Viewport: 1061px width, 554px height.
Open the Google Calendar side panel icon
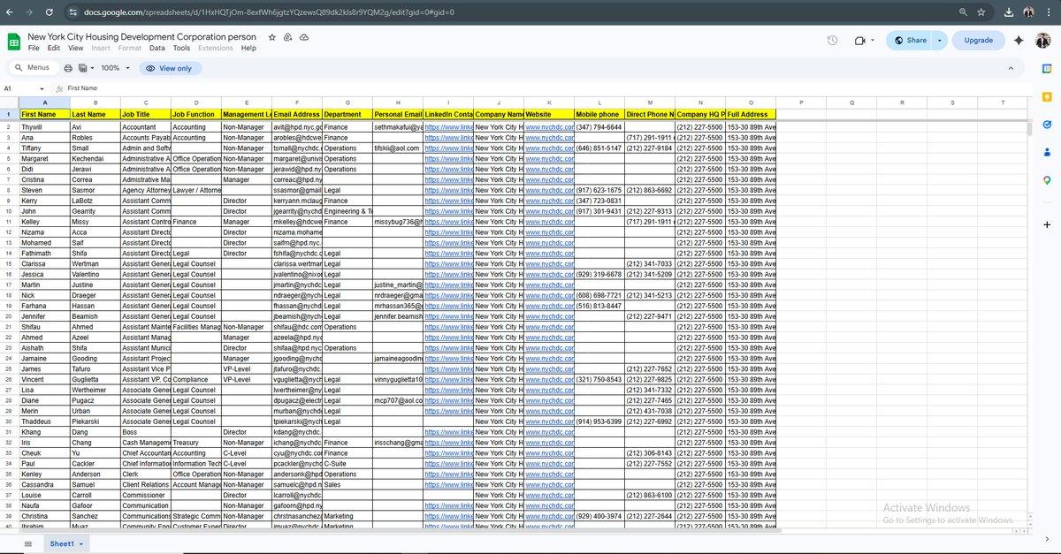1047,71
